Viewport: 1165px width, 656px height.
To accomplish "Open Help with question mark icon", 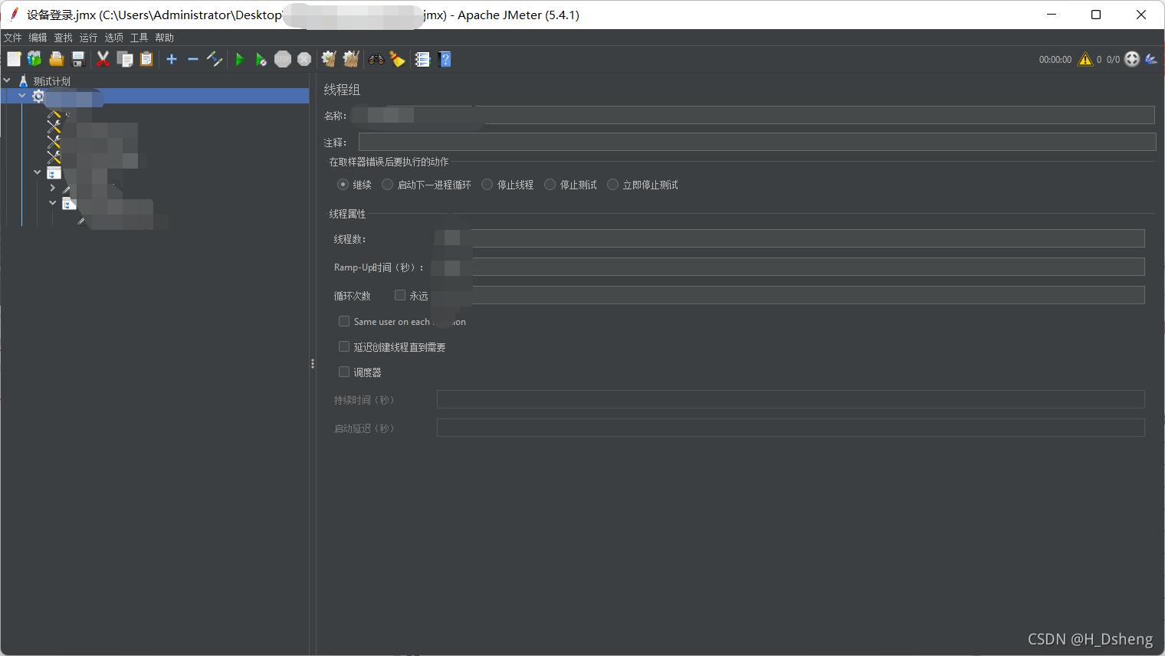I will (445, 59).
